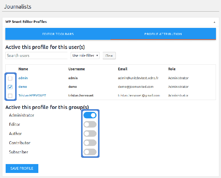Click the Username column header
The image size is (221, 178).
point(76,69)
